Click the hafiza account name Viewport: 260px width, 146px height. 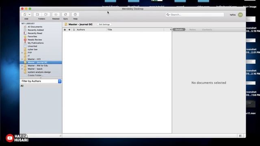click(233, 15)
